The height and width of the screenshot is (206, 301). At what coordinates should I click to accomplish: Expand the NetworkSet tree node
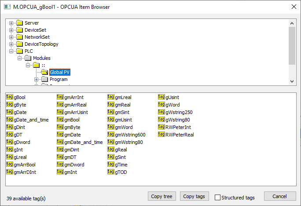11,37
